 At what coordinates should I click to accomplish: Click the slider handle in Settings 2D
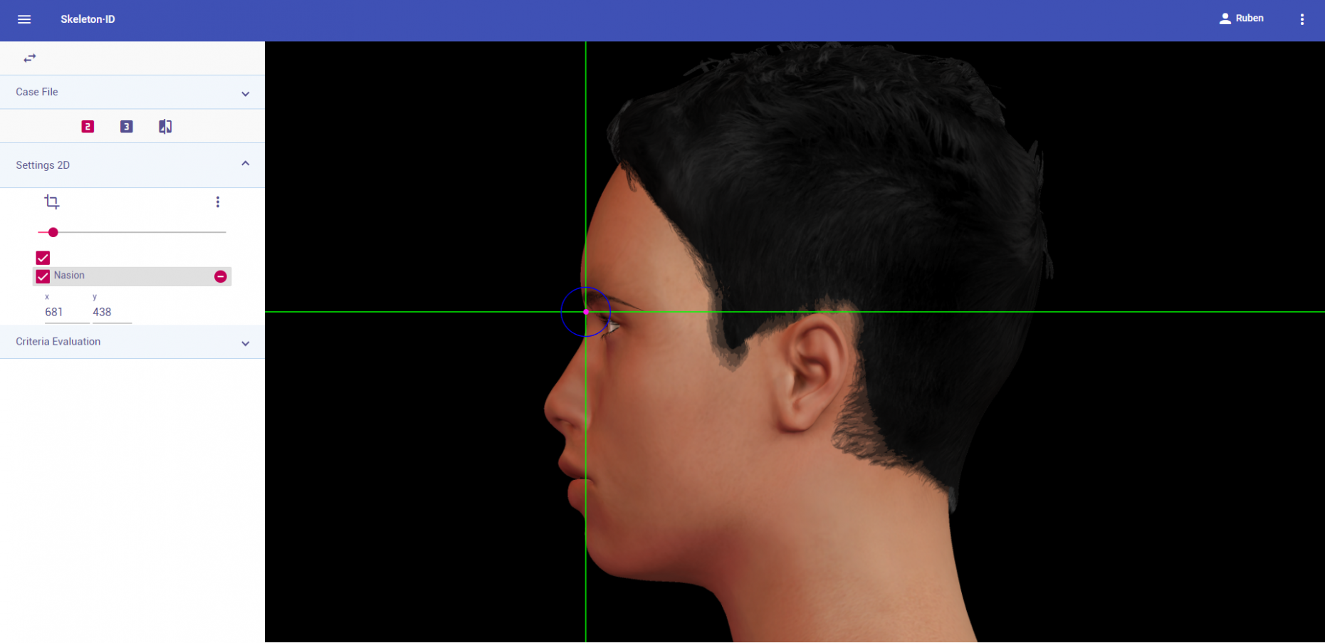[53, 232]
